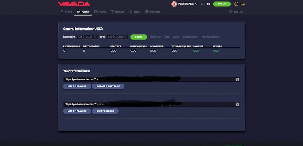Open the Profile tab

click(x=66, y=11)
